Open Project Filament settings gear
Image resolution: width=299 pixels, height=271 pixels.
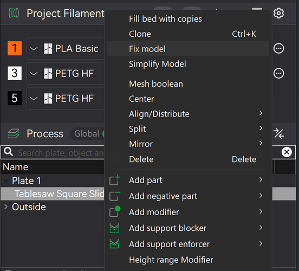pyautogui.click(x=278, y=13)
